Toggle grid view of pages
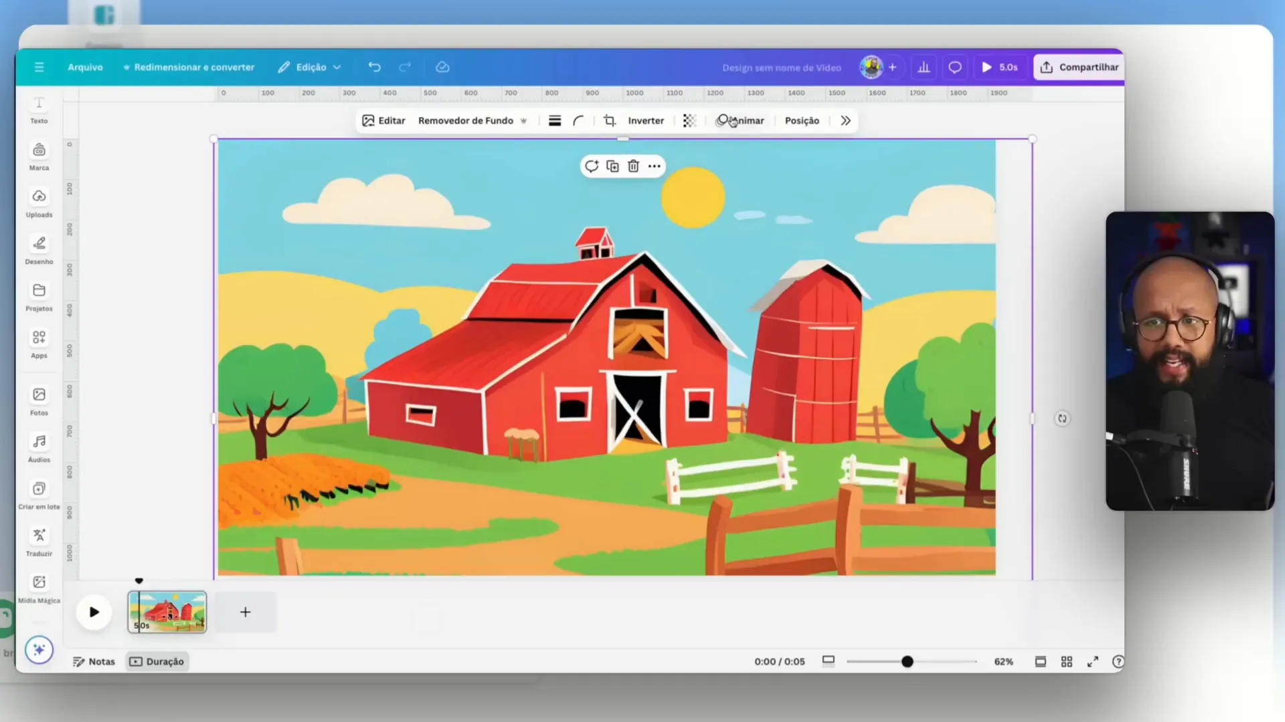 (1067, 661)
